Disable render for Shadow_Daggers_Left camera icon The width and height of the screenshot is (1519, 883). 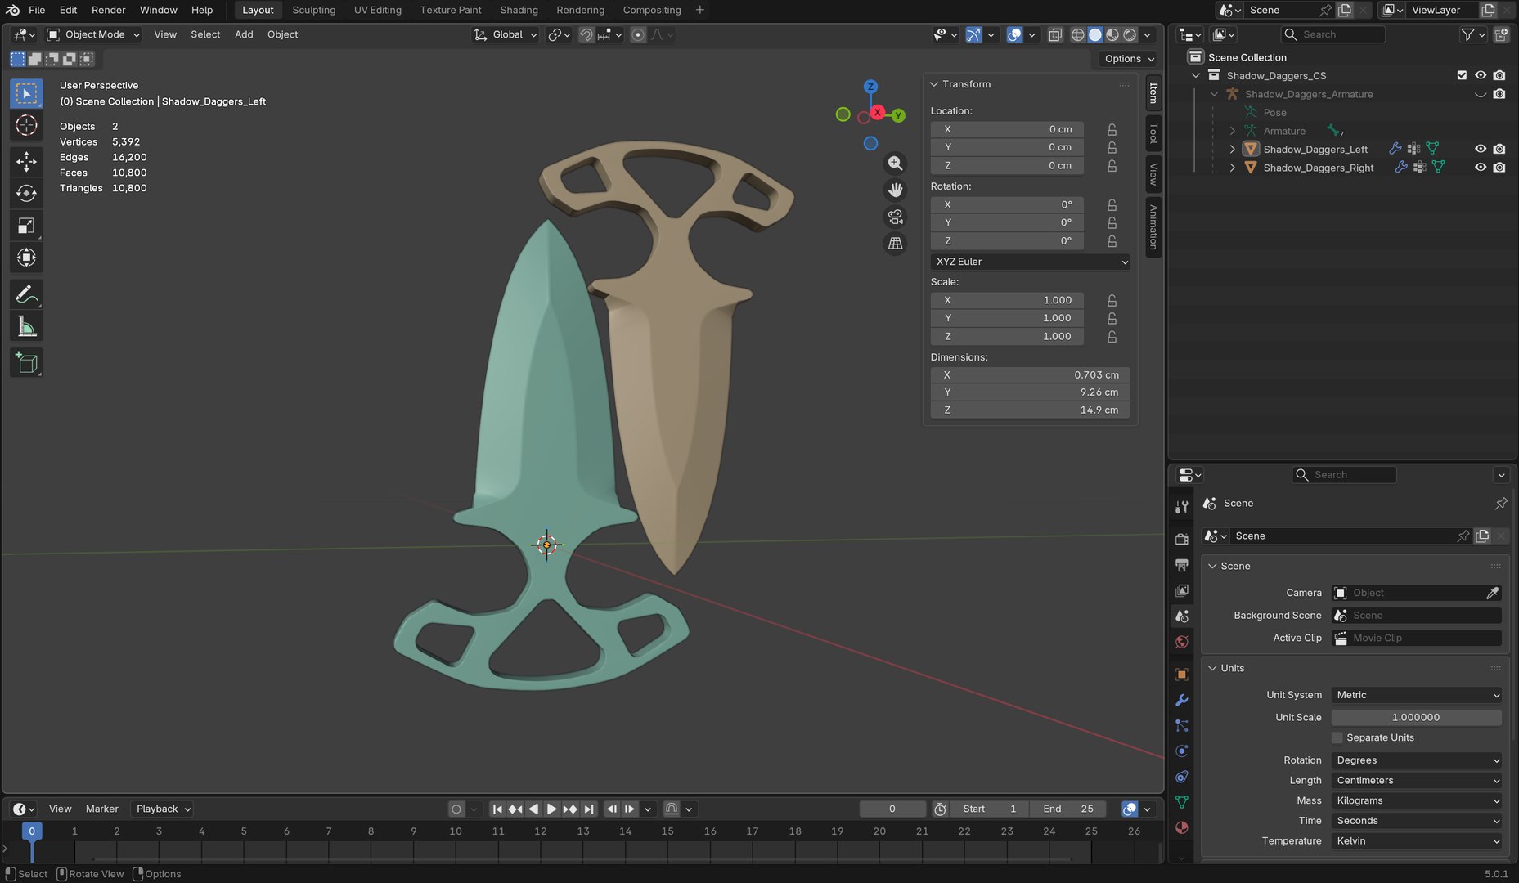tap(1499, 149)
